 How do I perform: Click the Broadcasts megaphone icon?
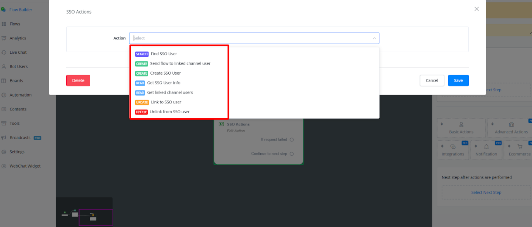4,138
